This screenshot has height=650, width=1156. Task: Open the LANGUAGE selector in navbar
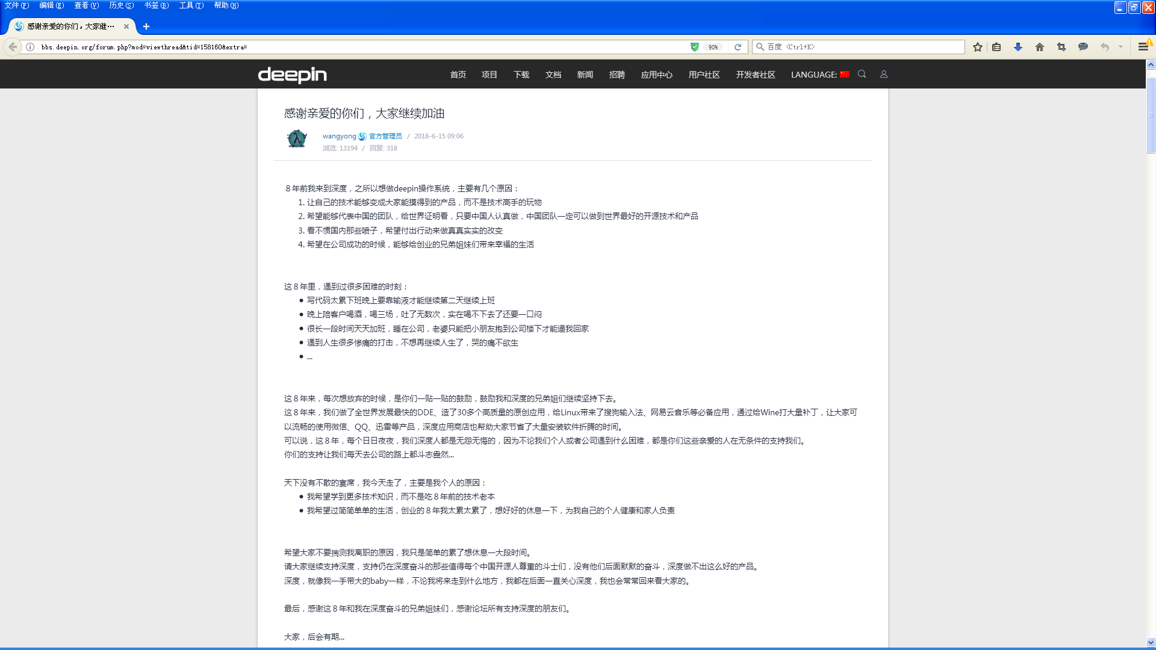819,75
